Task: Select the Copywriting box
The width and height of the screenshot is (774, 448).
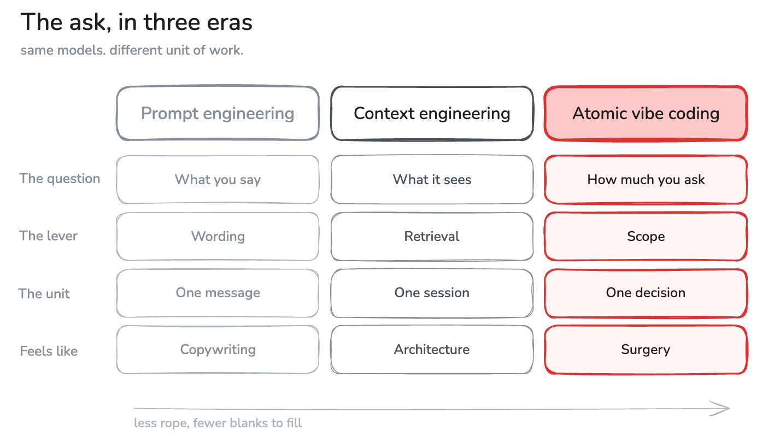Action: coord(218,350)
